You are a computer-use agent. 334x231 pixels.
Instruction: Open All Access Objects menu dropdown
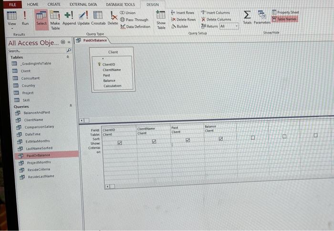[x=63, y=42]
